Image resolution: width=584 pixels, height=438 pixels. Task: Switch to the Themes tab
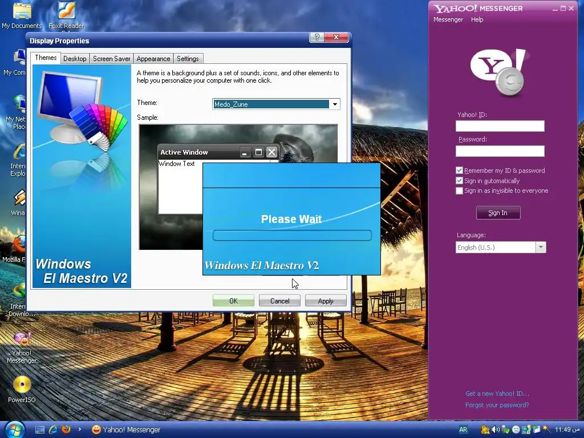46,58
